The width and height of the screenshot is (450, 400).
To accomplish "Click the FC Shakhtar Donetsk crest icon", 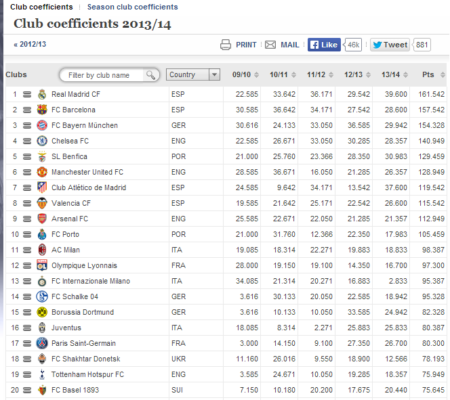I will (x=42, y=359).
